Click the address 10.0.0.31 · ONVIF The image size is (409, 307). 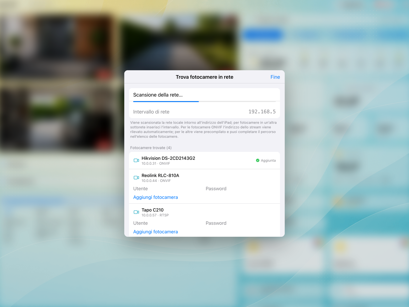[x=156, y=163]
